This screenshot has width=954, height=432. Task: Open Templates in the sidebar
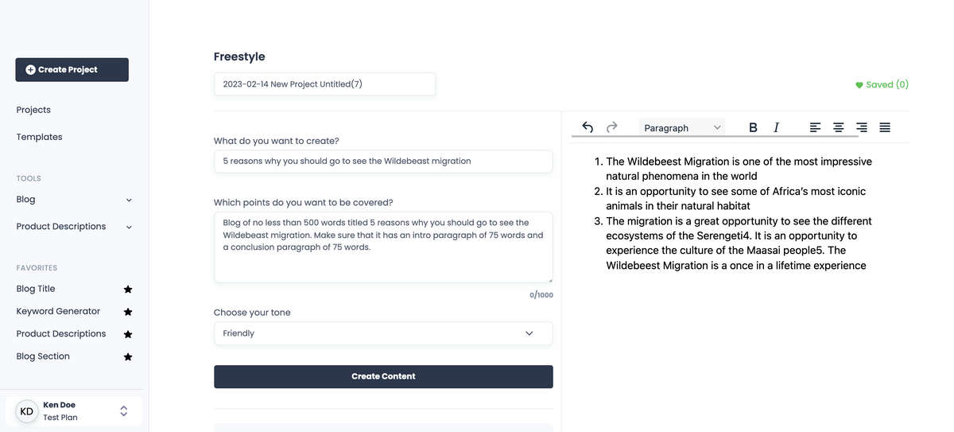click(x=39, y=137)
